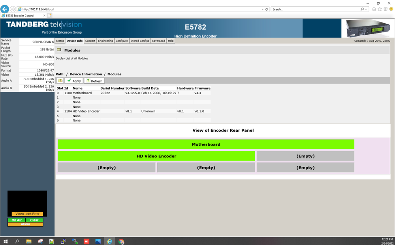
Task: Open the Save/Load tab
Action: pos(158,41)
